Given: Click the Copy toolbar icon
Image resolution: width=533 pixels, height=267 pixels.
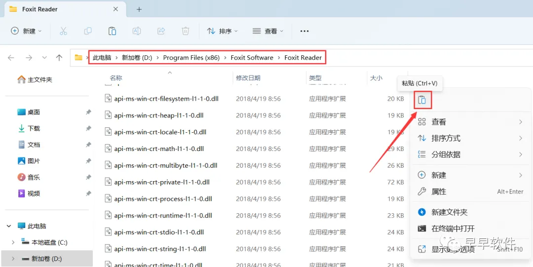Looking at the screenshot, I should [88, 31].
